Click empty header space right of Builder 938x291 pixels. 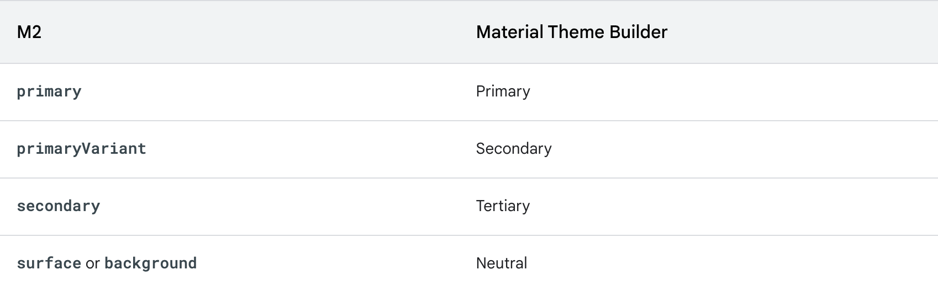[x=801, y=32]
